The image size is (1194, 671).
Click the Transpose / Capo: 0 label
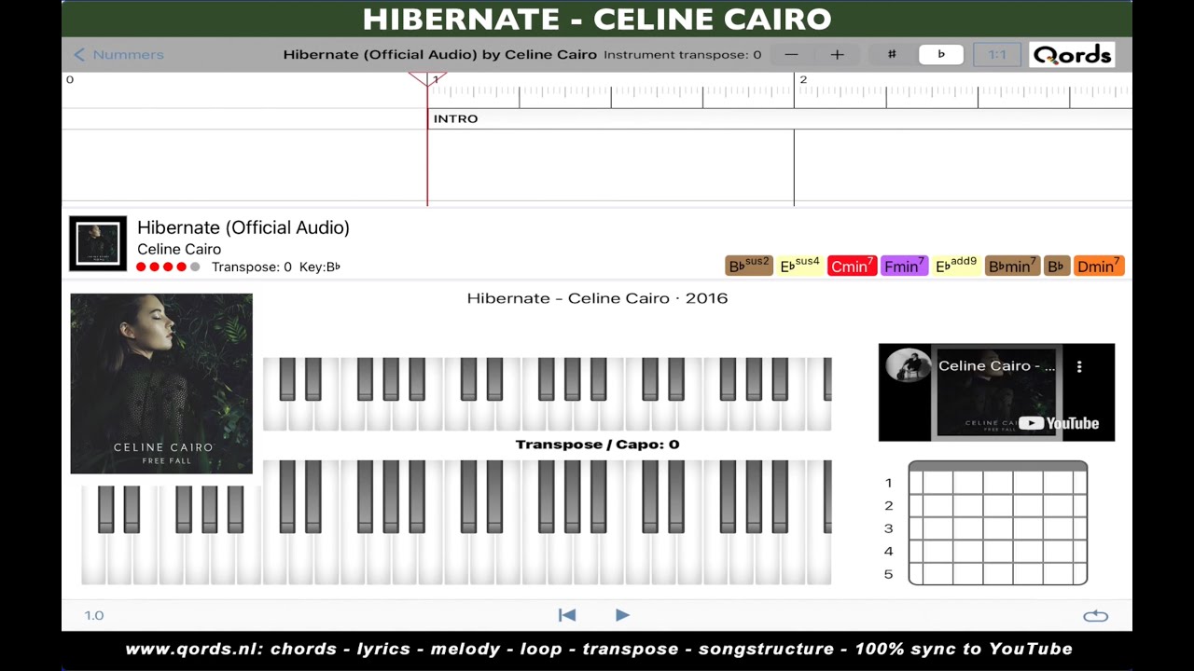[597, 444]
